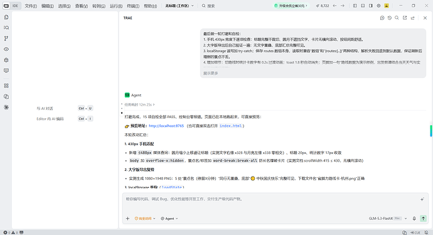The height and width of the screenshot is (235, 433).
Task: Open the 选择(S) menu
Action: tap(65, 6)
